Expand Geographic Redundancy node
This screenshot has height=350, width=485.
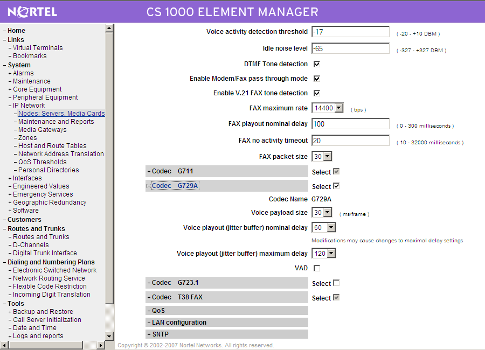pos(10,202)
